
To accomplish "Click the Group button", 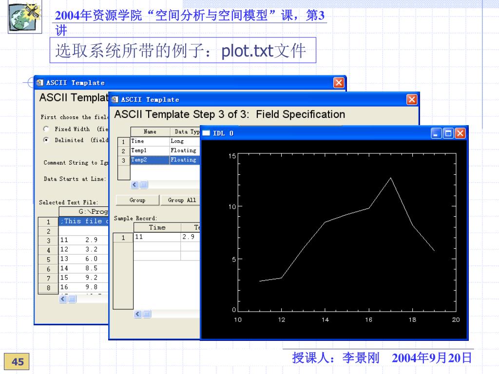I will click(x=137, y=200).
